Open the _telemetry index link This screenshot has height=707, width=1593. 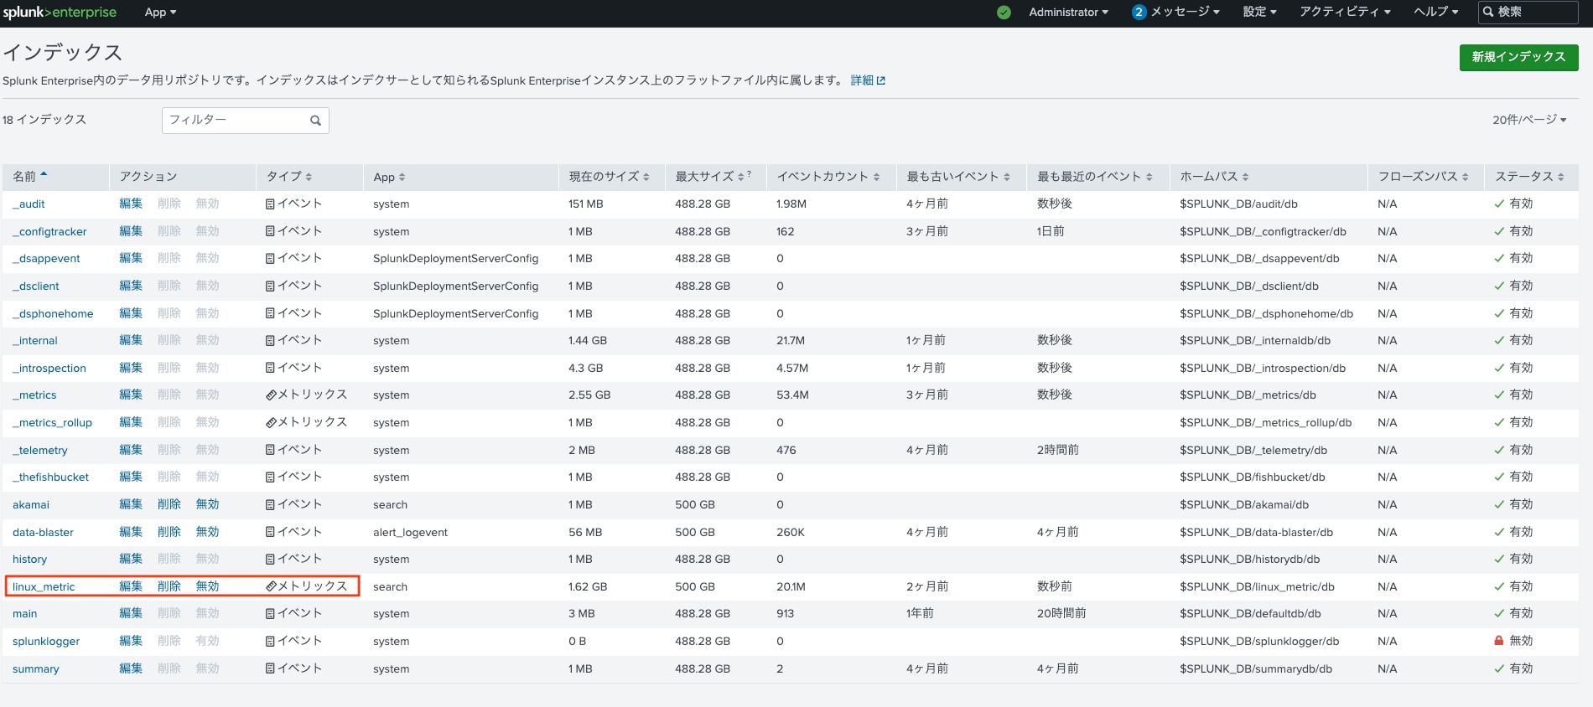point(40,450)
